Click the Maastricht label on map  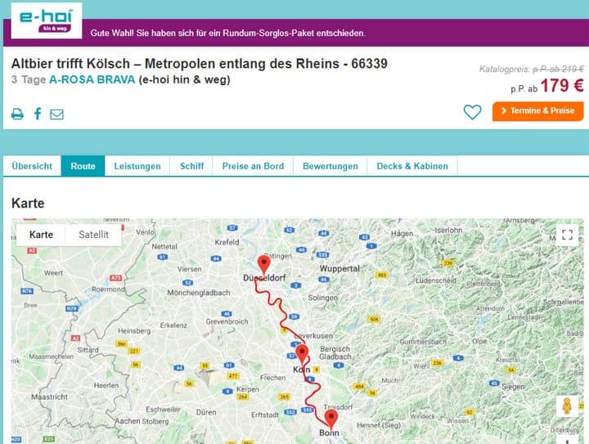coord(49,397)
